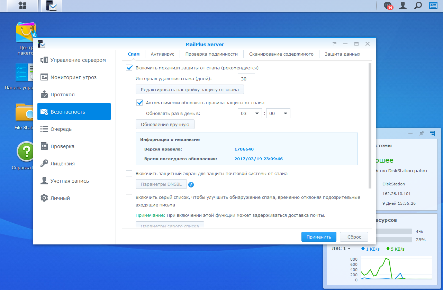Open the update minute dropdown showing 00
443x290 pixels.
coord(278,113)
